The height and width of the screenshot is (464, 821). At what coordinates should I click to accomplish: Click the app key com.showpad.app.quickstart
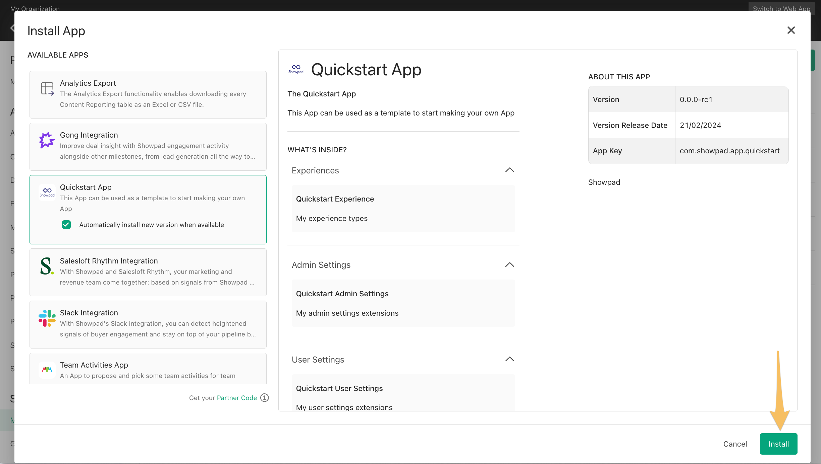point(729,151)
